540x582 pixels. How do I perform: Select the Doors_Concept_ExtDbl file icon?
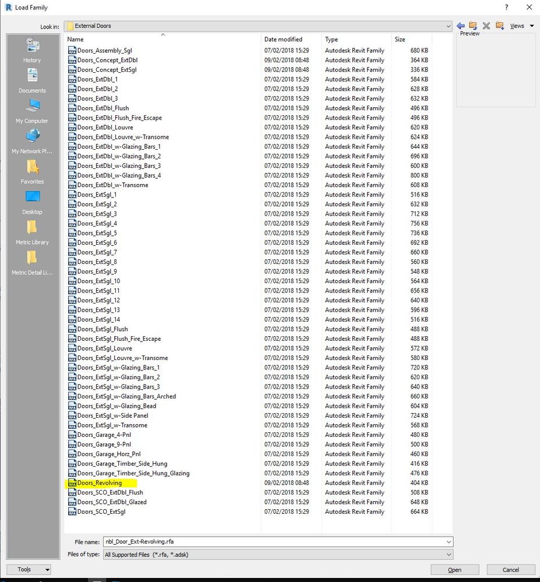[72, 60]
